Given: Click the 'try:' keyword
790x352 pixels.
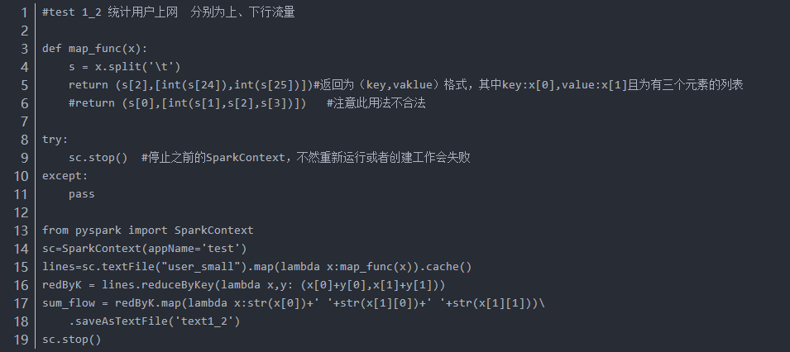Looking at the screenshot, I should (x=55, y=139).
